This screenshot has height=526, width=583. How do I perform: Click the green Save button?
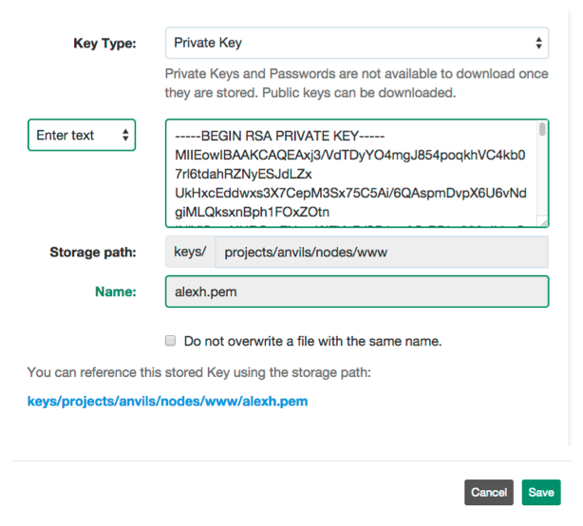541,493
